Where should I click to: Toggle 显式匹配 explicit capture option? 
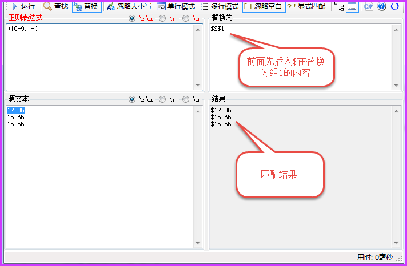pyautogui.click(x=306, y=6)
